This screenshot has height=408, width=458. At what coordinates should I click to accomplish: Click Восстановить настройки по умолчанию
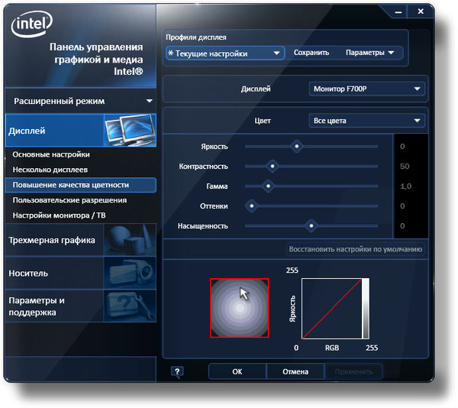[356, 249]
